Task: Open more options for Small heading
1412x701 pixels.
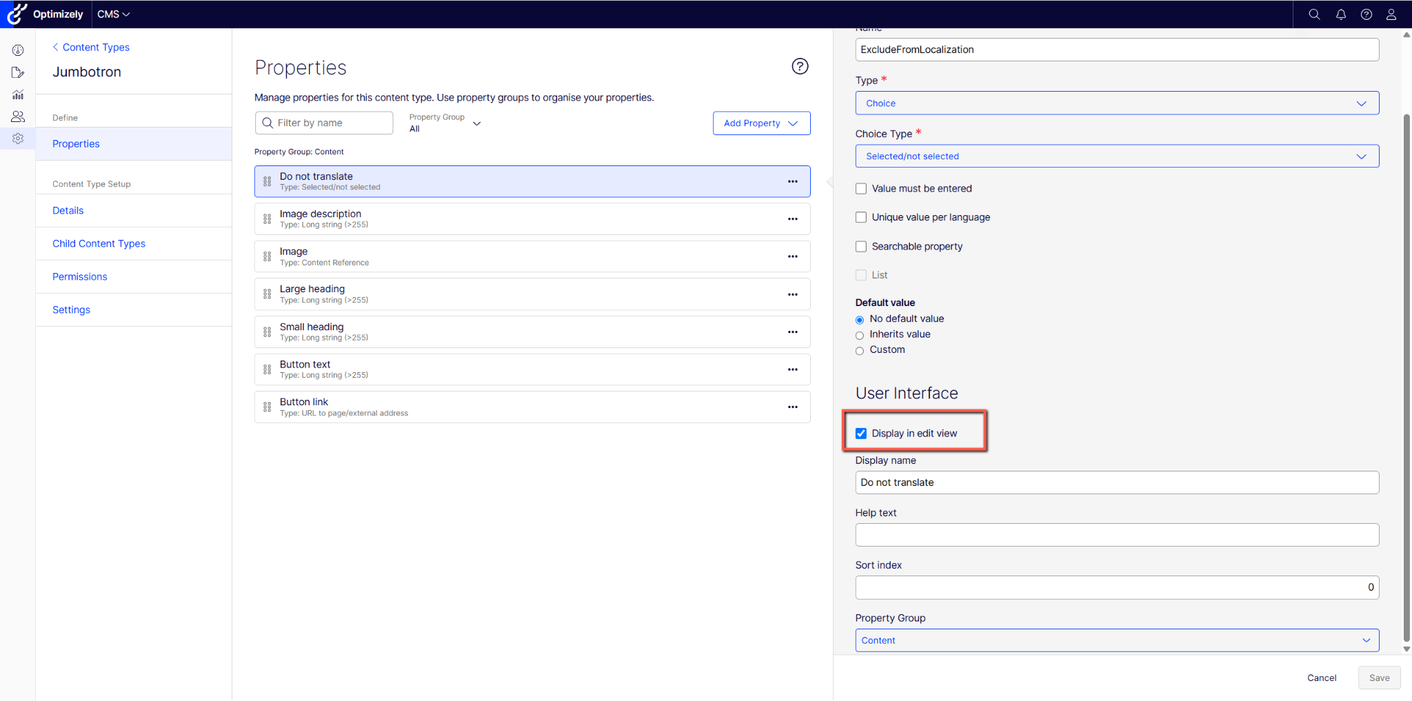Action: coord(793,332)
